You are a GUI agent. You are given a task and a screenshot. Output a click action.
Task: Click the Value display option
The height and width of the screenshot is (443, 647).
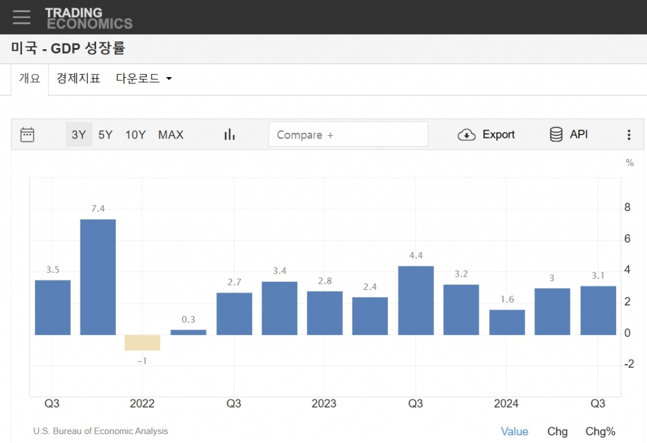click(514, 432)
